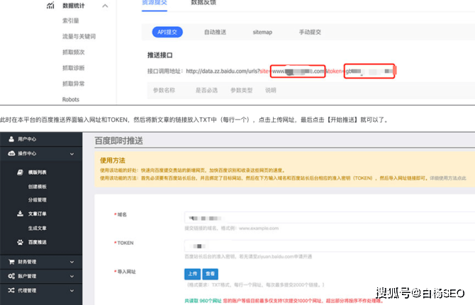The image size is (475, 305).
Task: Click the 说明 column header
Action: pos(271,90)
